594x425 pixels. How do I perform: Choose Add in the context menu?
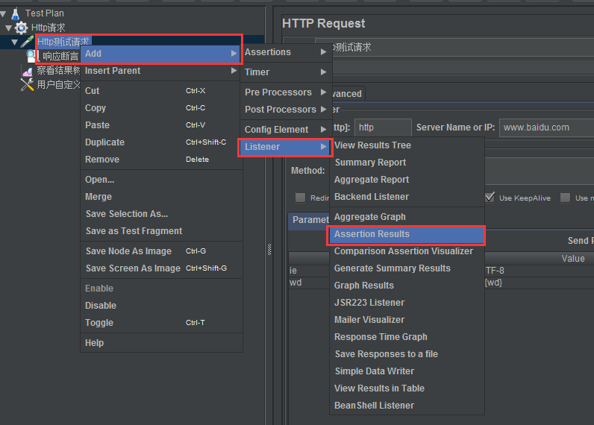click(x=161, y=54)
